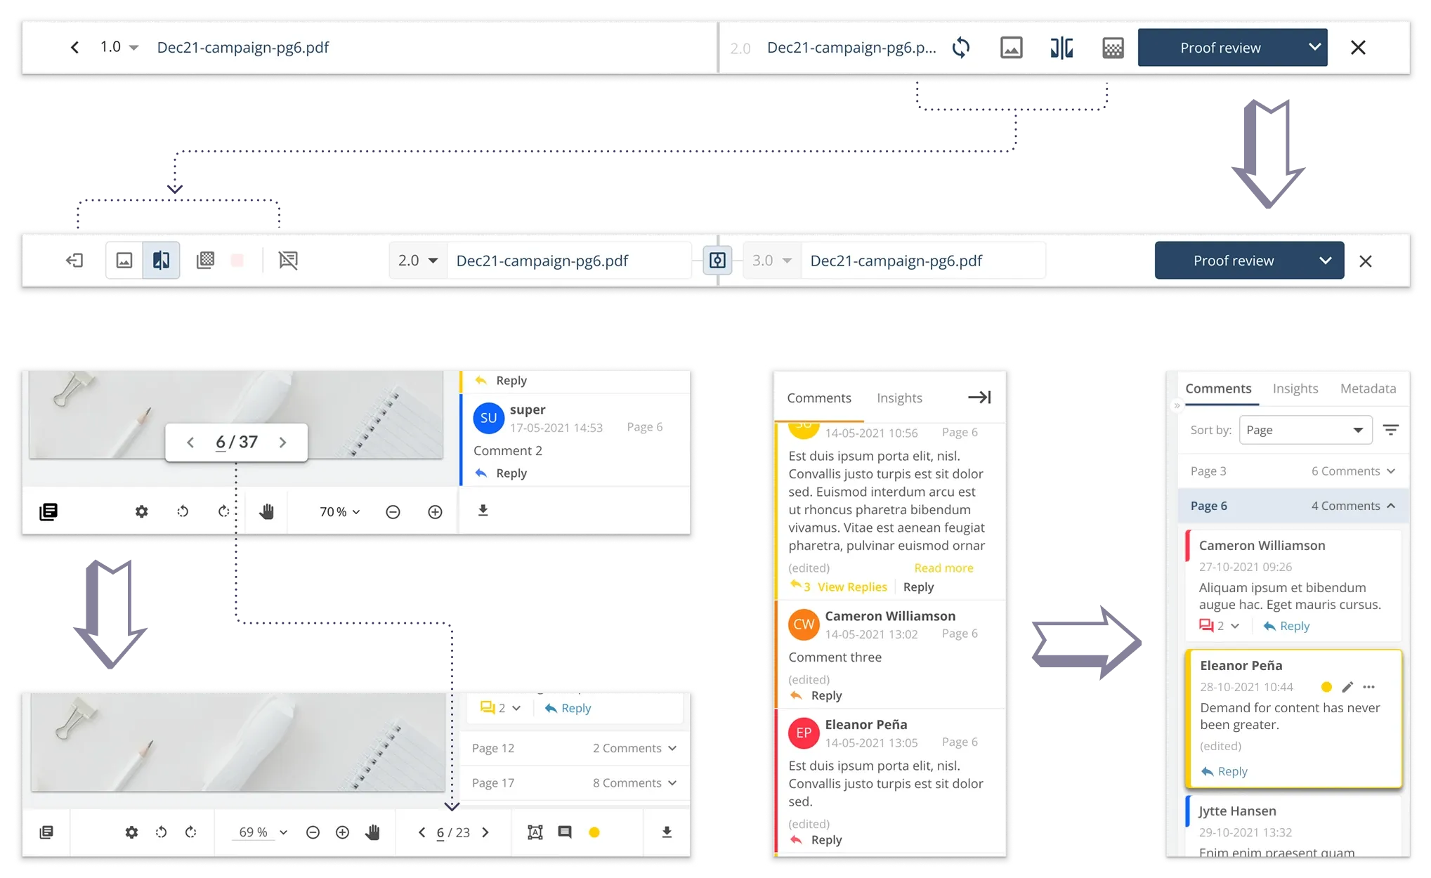
Task: Open the Sort by Page dropdown
Action: pyautogui.click(x=1306, y=430)
